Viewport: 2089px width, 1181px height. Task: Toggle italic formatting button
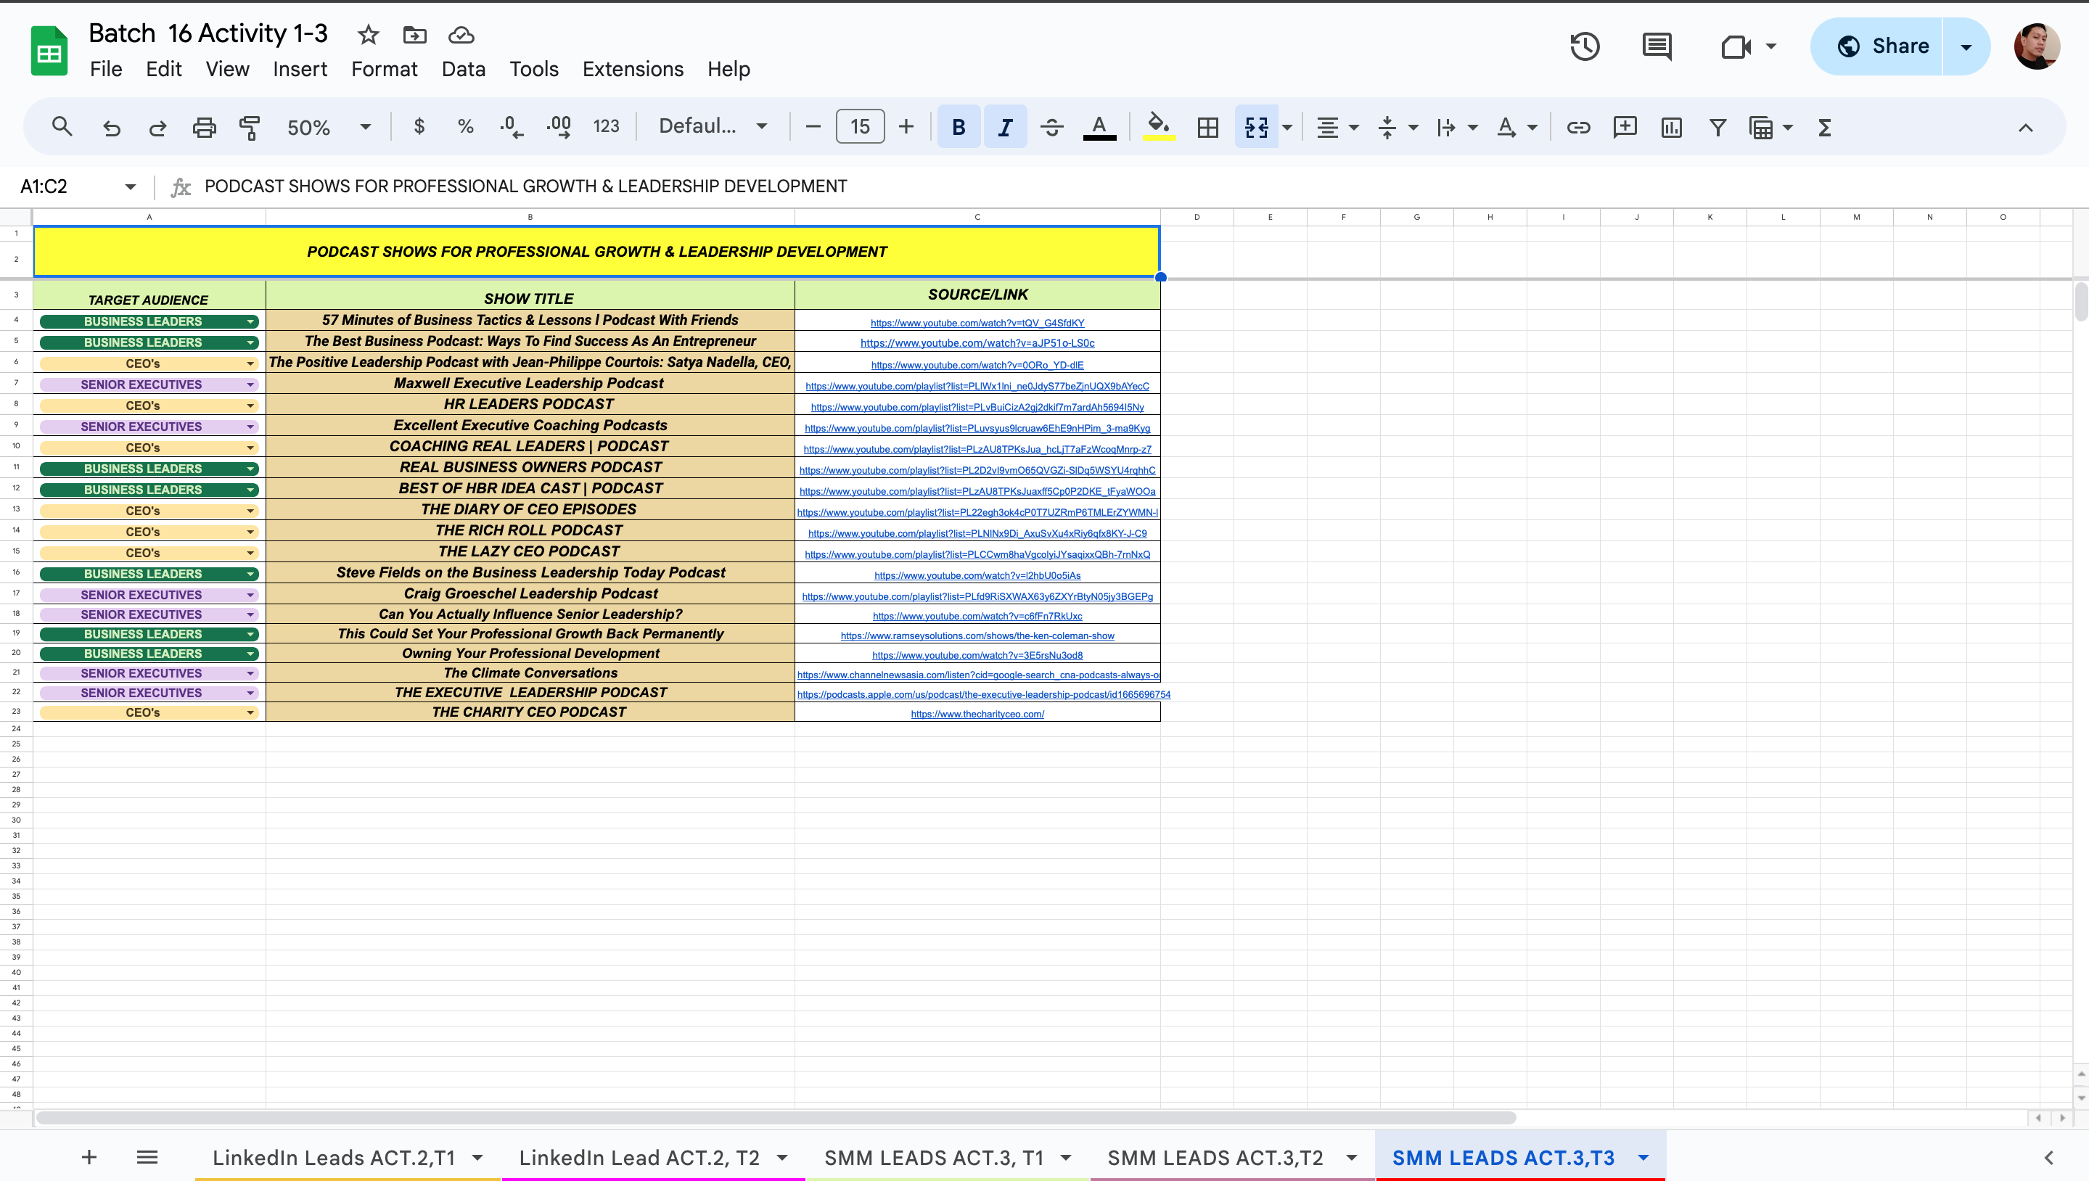pyautogui.click(x=1005, y=128)
